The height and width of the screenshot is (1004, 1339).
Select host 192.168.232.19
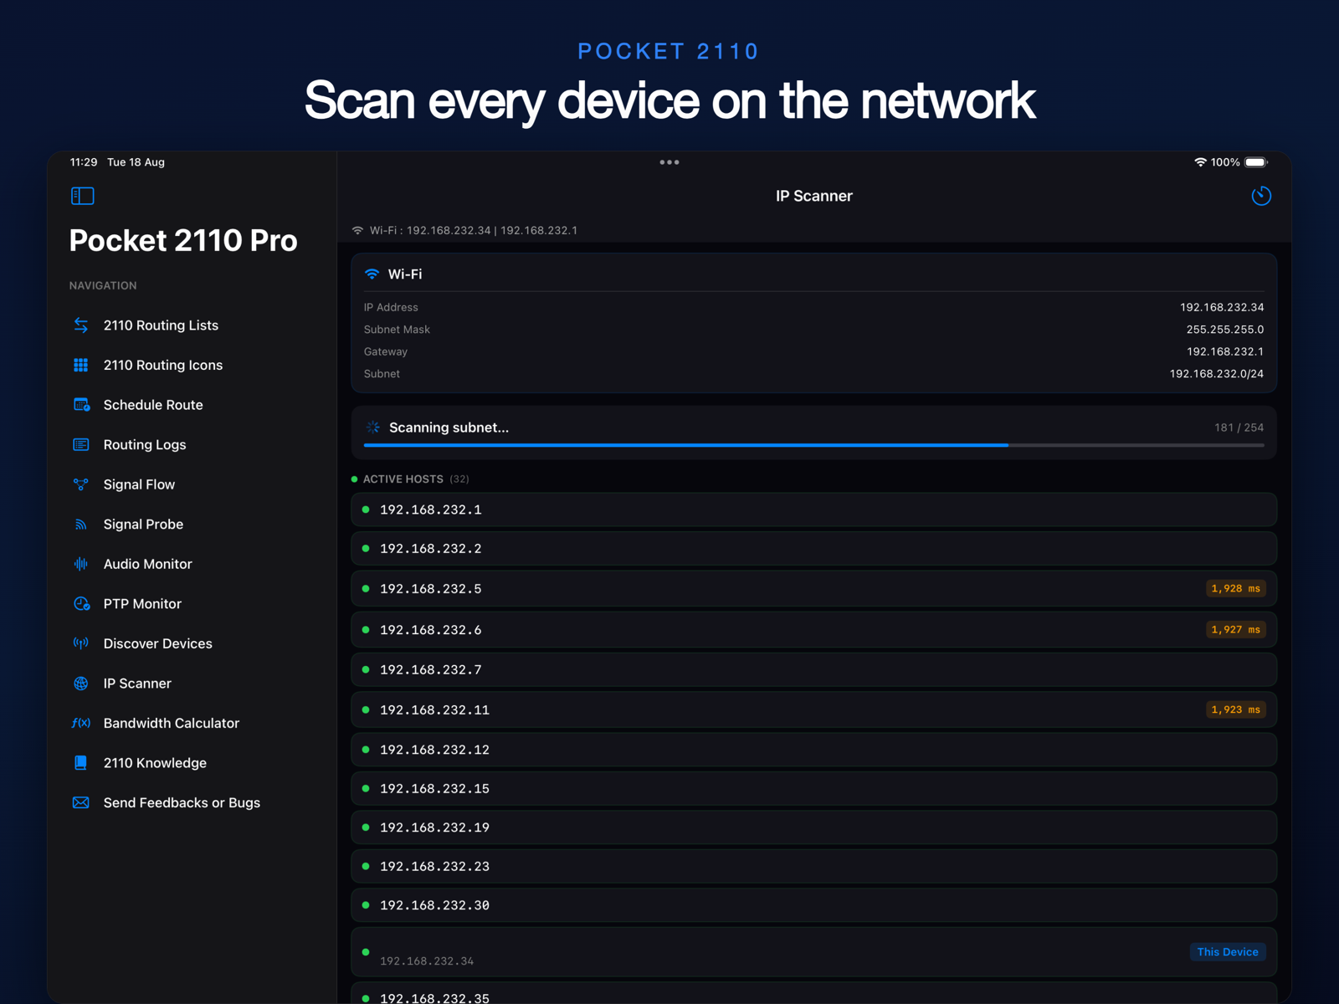(813, 827)
